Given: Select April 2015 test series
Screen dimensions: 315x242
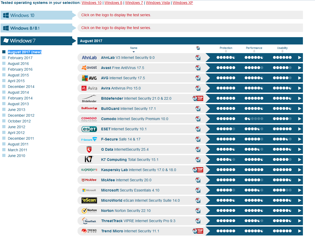Looking at the screenshot, I should 16,81.
